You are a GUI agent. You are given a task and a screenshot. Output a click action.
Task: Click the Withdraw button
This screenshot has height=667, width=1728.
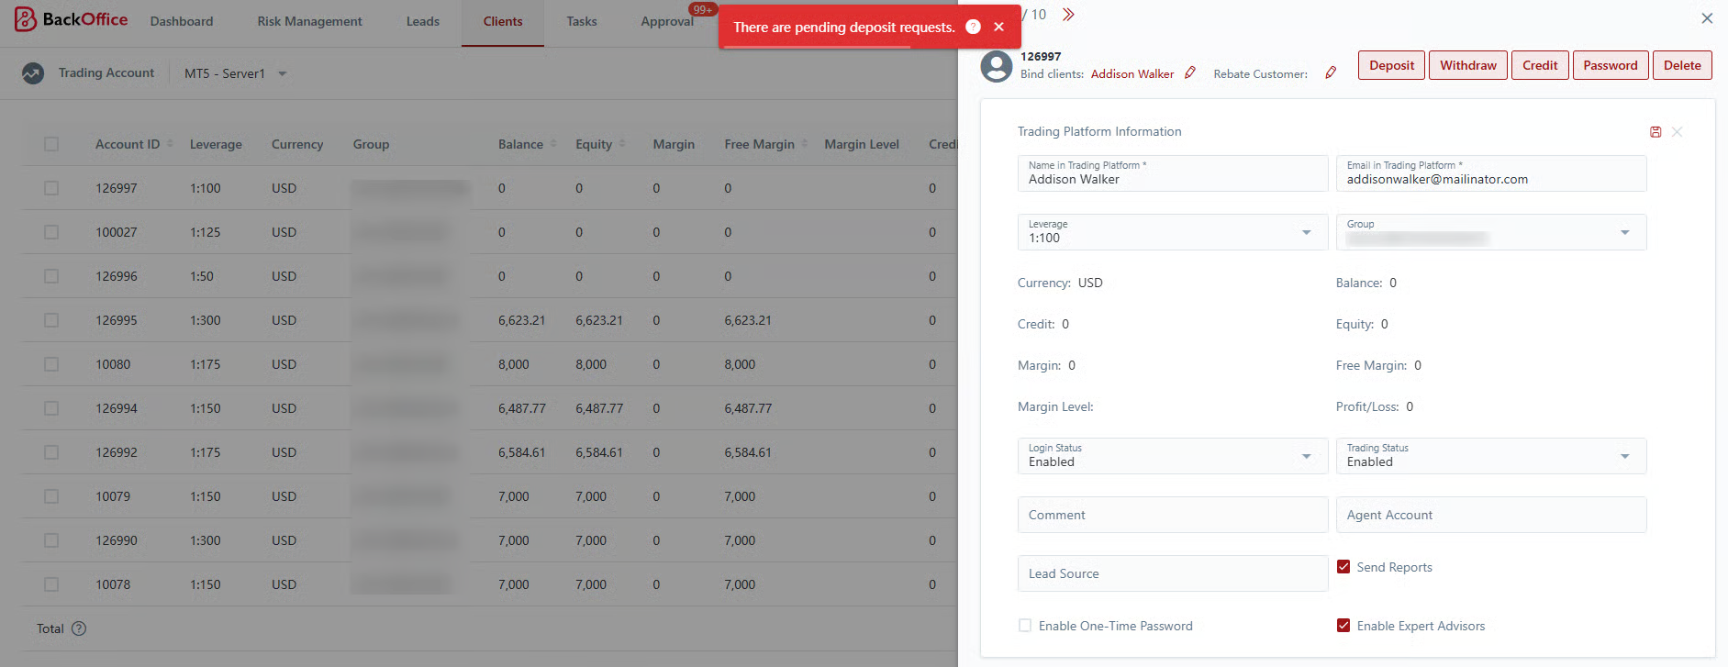1468,65
